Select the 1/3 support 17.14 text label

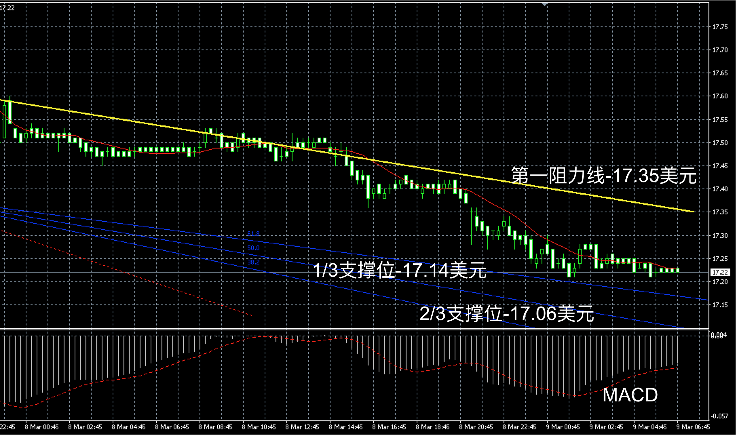[x=399, y=271]
